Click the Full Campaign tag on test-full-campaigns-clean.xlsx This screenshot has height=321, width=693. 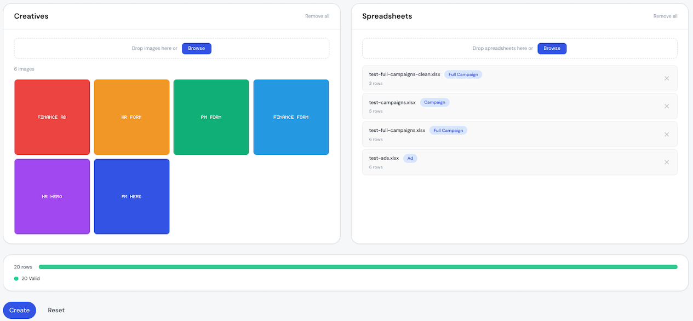tap(463, 74)
